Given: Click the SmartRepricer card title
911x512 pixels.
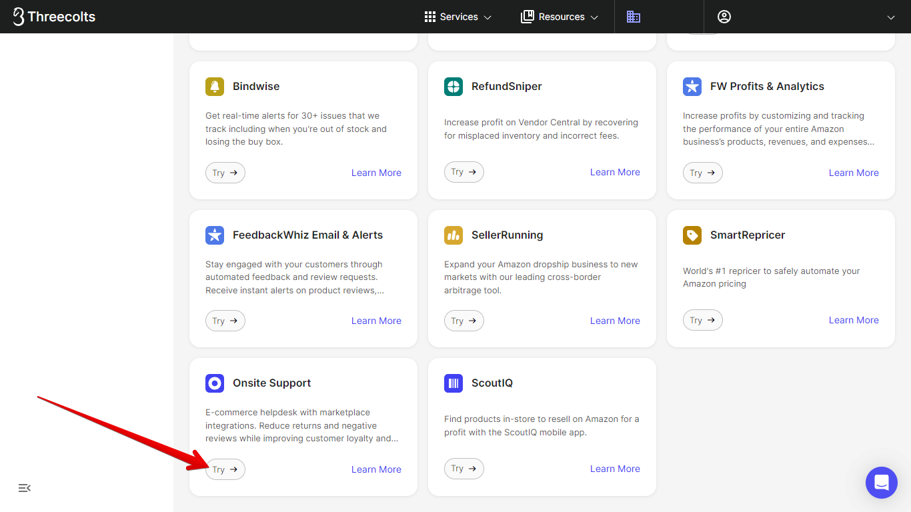Looking at the screenshot, I should [x=748, y=235].
